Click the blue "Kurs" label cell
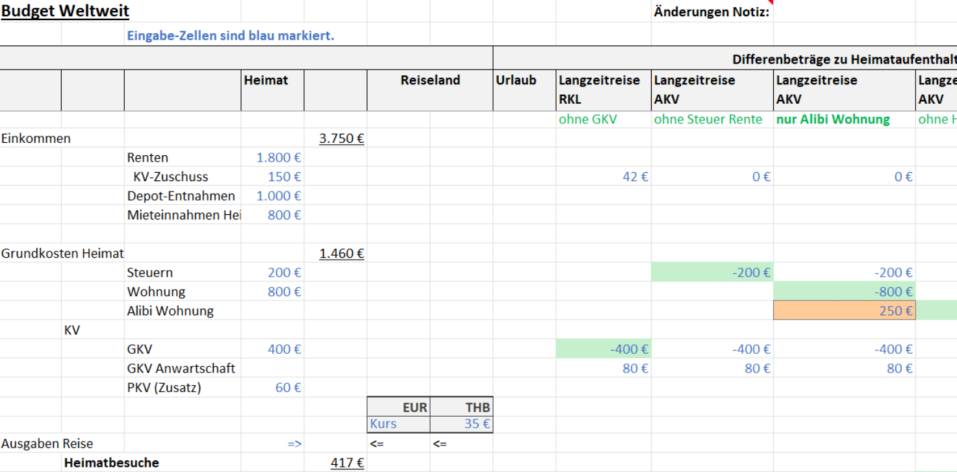 tap(398, 424)
